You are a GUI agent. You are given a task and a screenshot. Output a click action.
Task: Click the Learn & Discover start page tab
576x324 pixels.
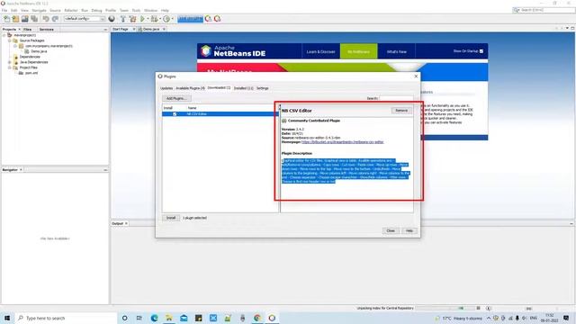(x=320, y=52)
